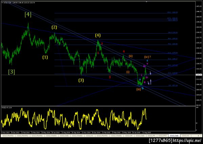Switch to the GOLD,M15 chart tab
This screenshot has width=203, height=144.
(x=163, y=136)
